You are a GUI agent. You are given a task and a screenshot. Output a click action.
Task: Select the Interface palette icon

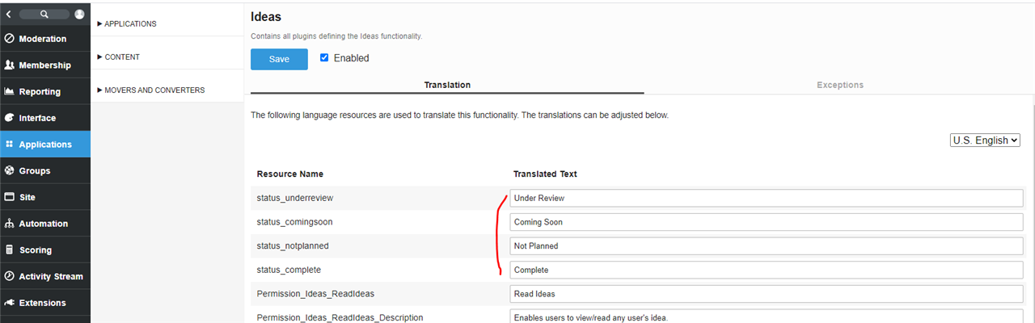(10, 118)
